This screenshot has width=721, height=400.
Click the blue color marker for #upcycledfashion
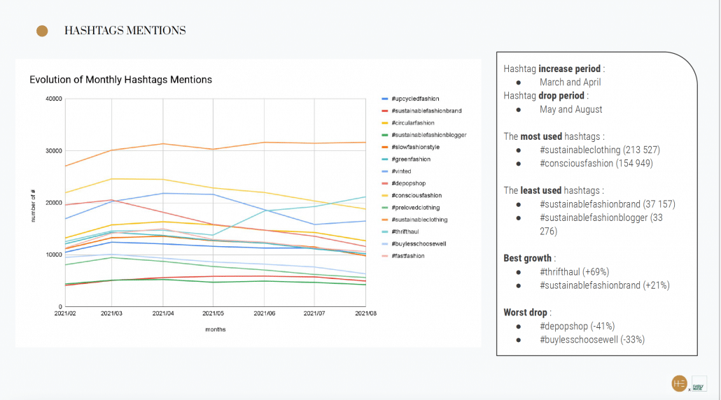coord(385,99)
